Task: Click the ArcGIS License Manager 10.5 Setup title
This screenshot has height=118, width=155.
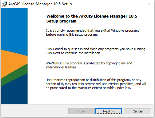Action: tap(40, 4)
